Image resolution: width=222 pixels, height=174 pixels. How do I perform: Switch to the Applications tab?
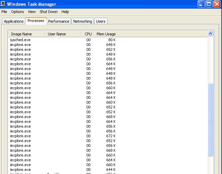pyautogui.click(x=14, y=21)
